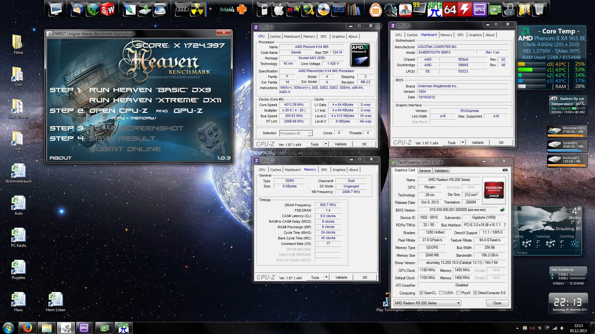Launch SolidWorks via the red SW cube icon

click(x=108, y=9)
